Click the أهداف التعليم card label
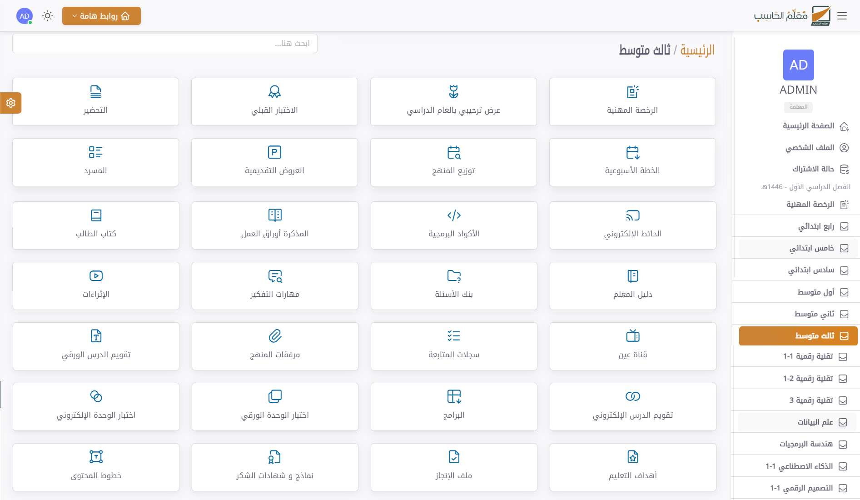860x500 pixels. click(x=633, y=475)
